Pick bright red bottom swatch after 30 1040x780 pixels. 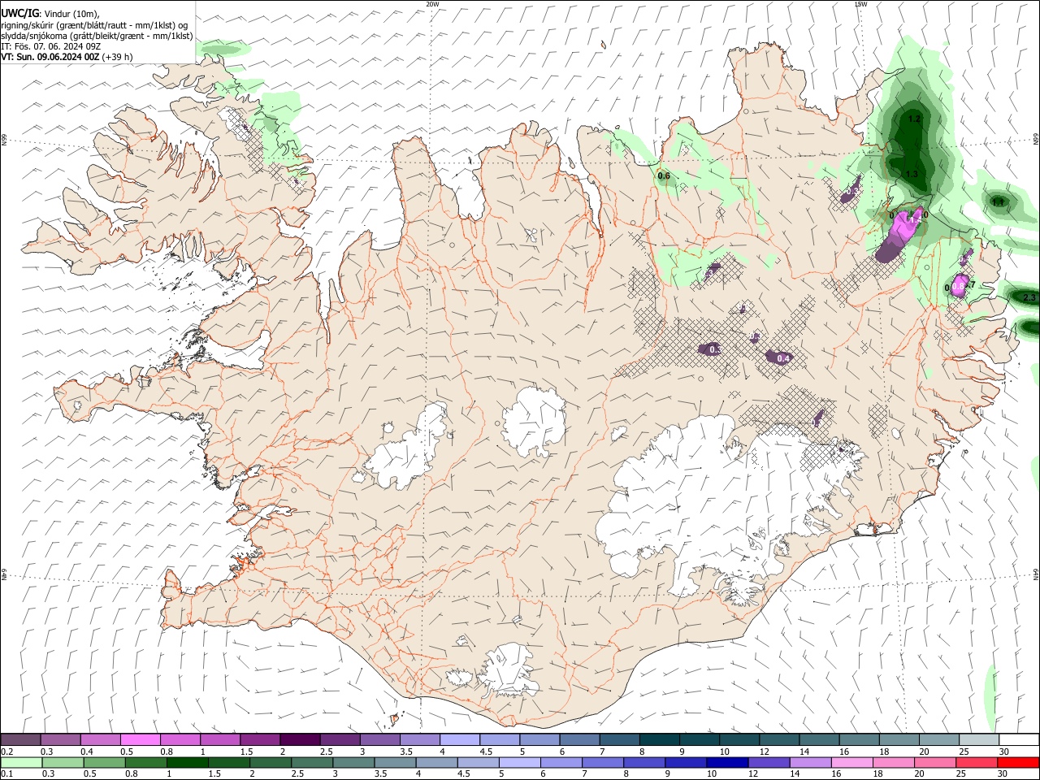click(1018, 762)
